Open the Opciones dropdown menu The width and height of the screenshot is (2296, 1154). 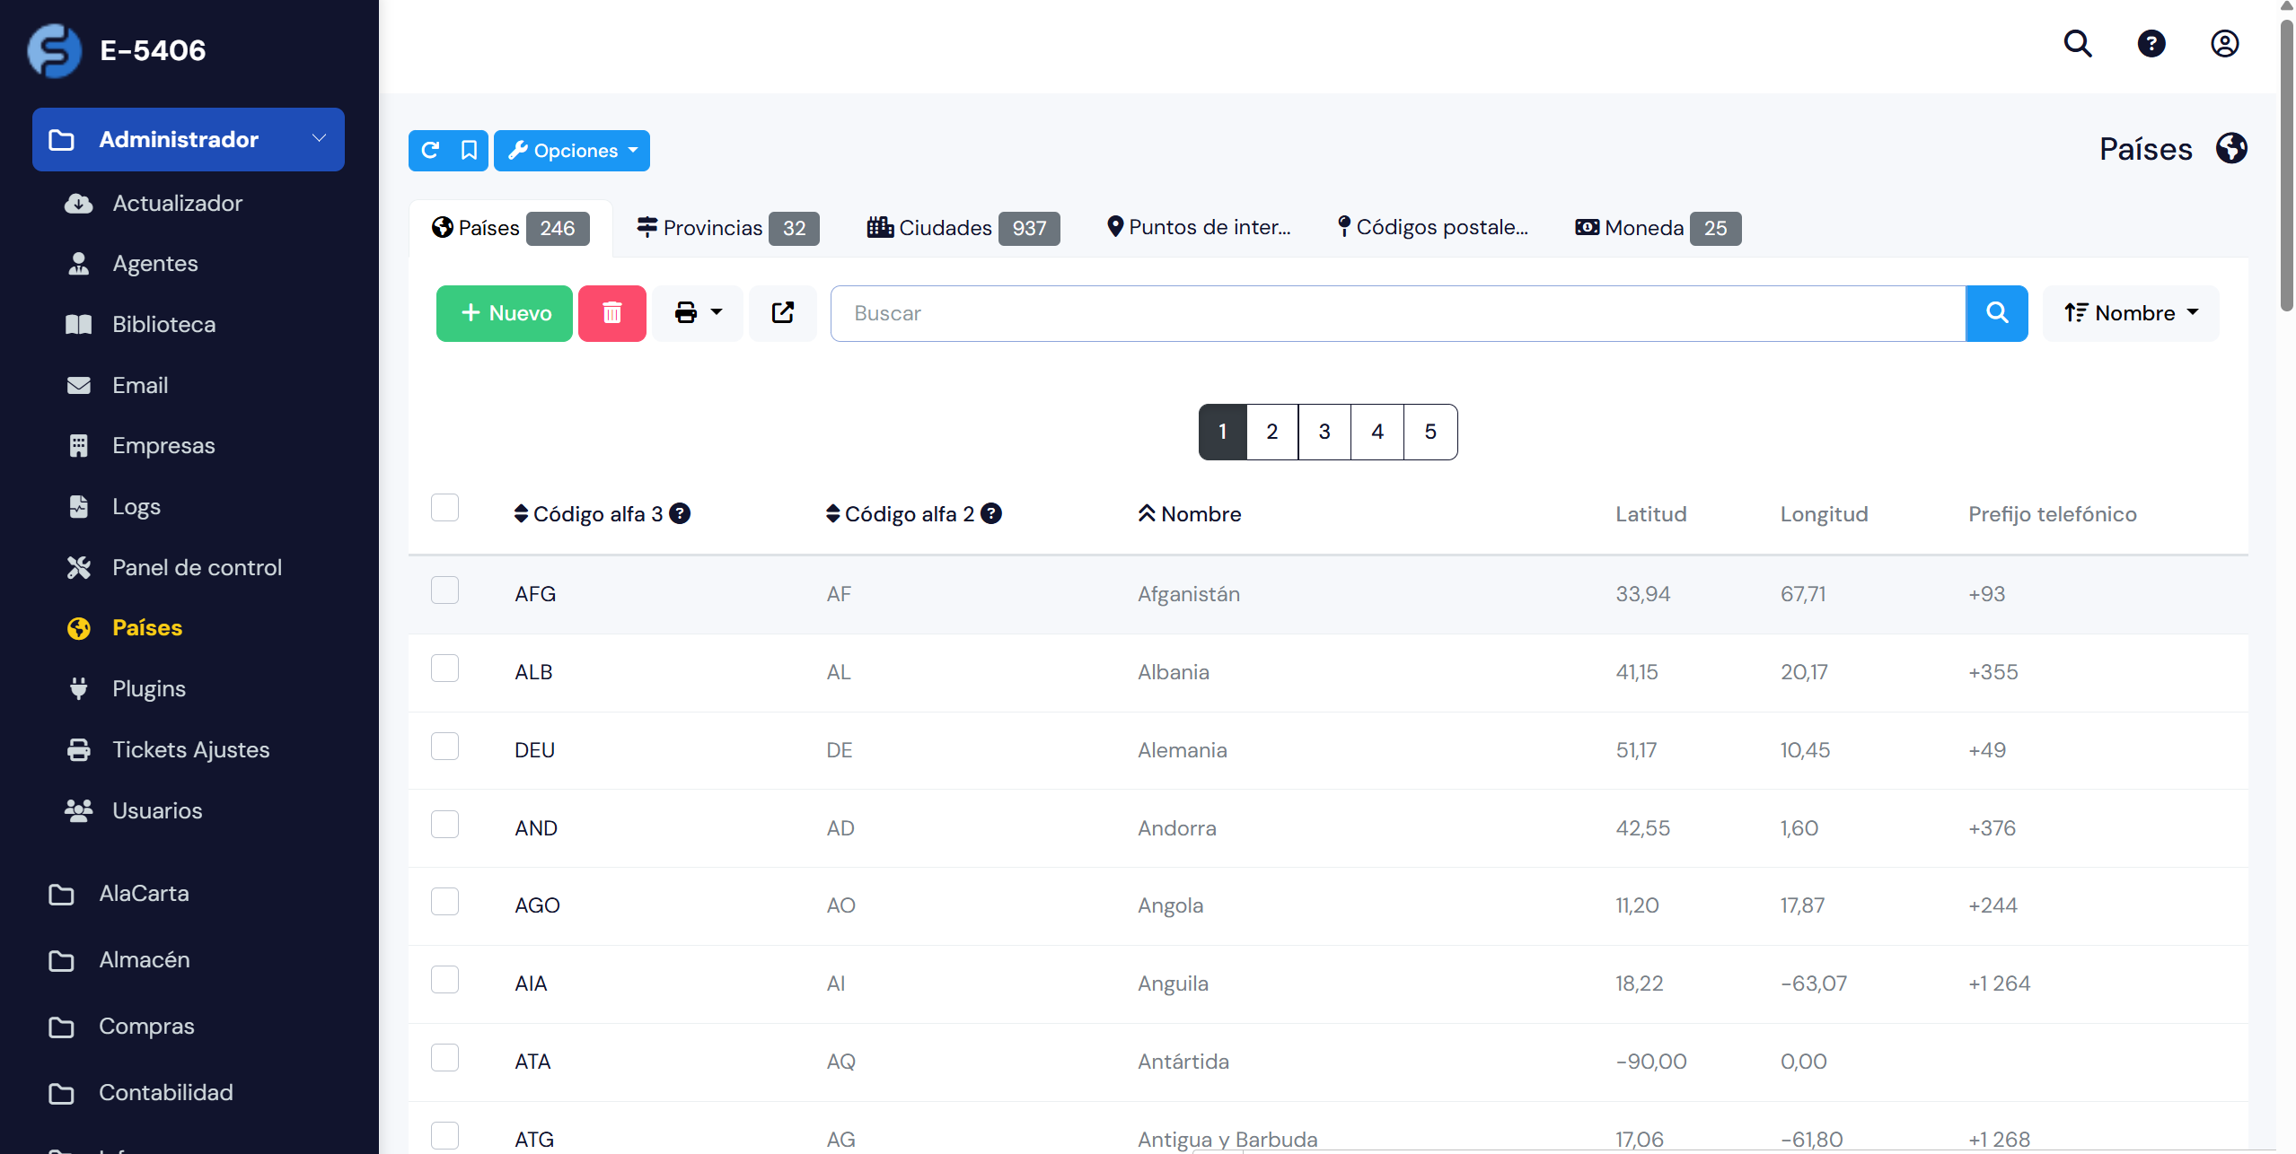coord(572,150)
